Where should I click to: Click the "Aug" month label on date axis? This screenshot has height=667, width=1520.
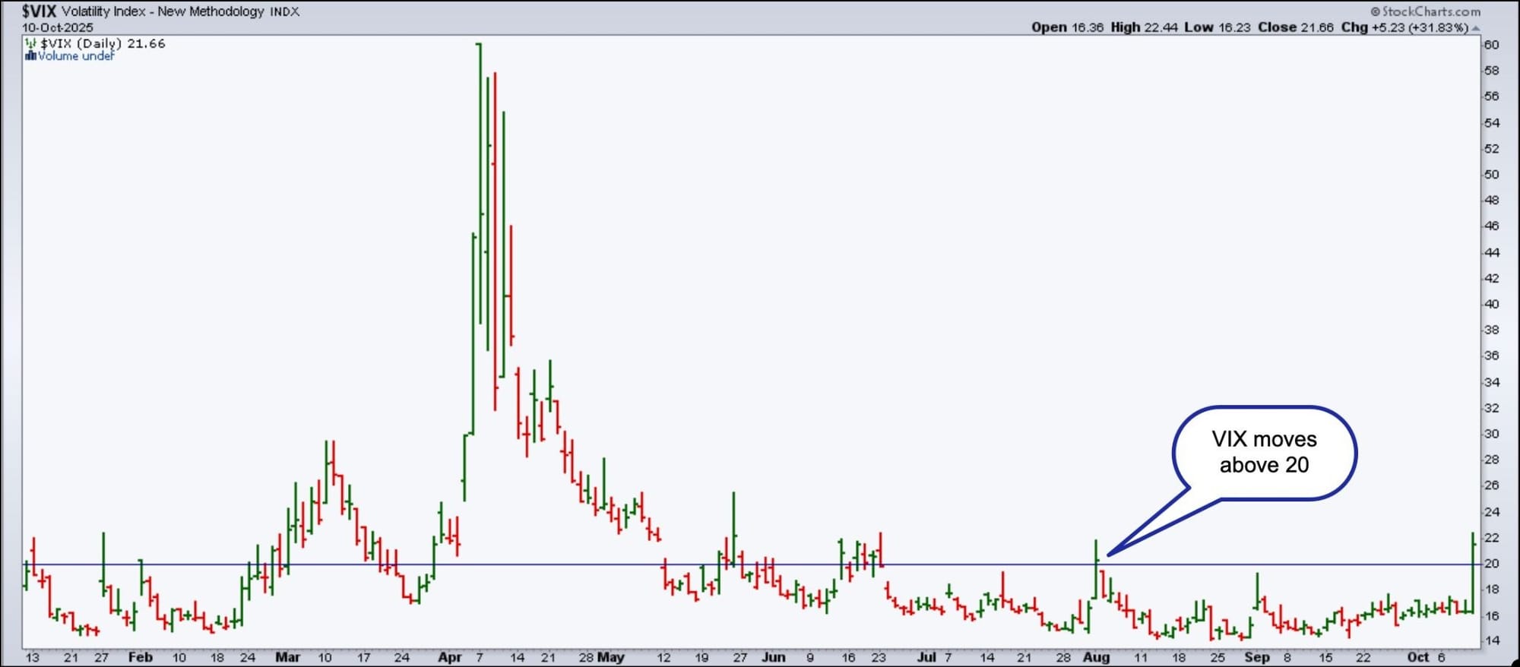pyautogui.click(x=1096, y=657)
